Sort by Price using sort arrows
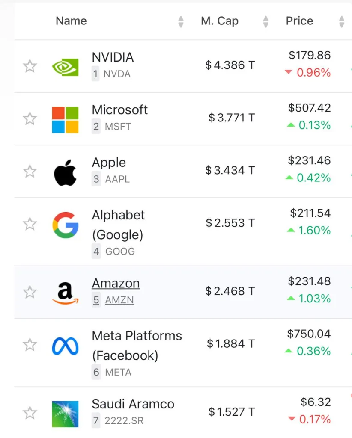The height and width of the screenshot is (438, 352). coord(341,21)
